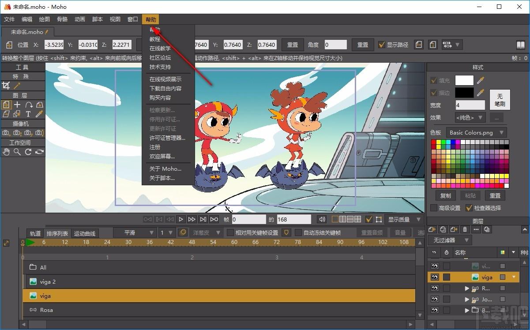The height and width of the screenshot is (330, 530).
Task: Open the Basic Colors.png palette dropdown
Action: coord(476,132)
